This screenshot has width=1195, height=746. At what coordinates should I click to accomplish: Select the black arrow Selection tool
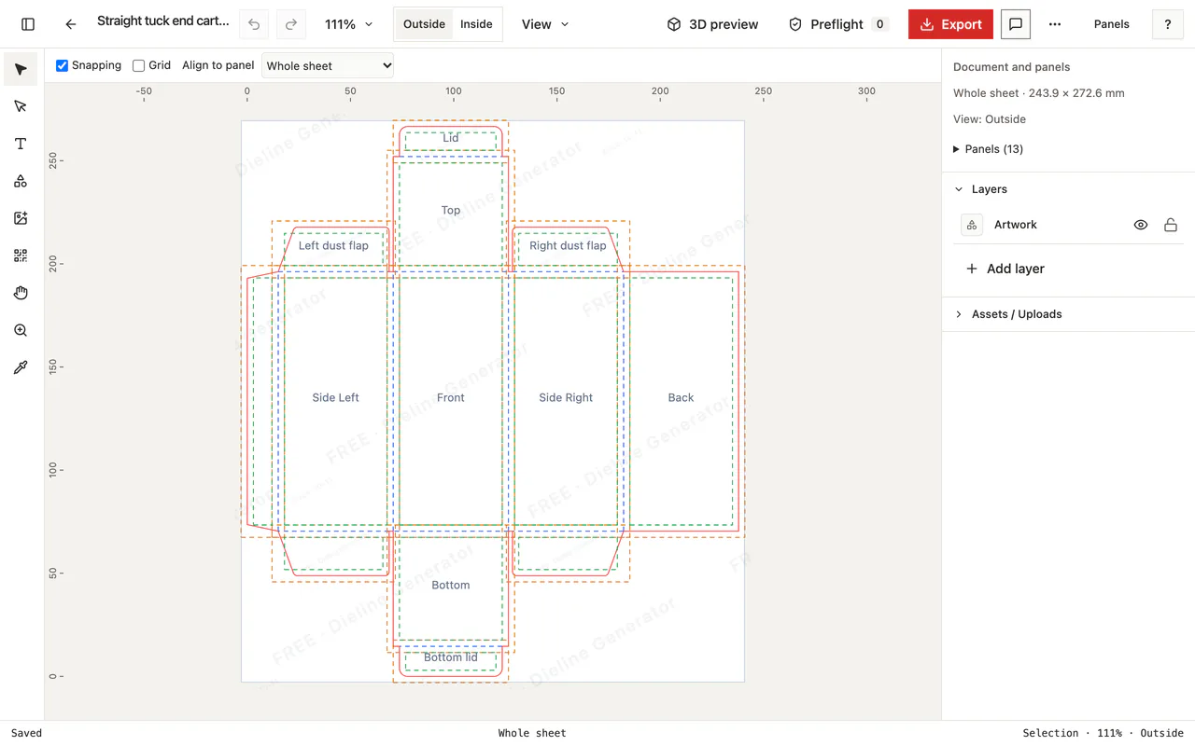tap(21, 69)
